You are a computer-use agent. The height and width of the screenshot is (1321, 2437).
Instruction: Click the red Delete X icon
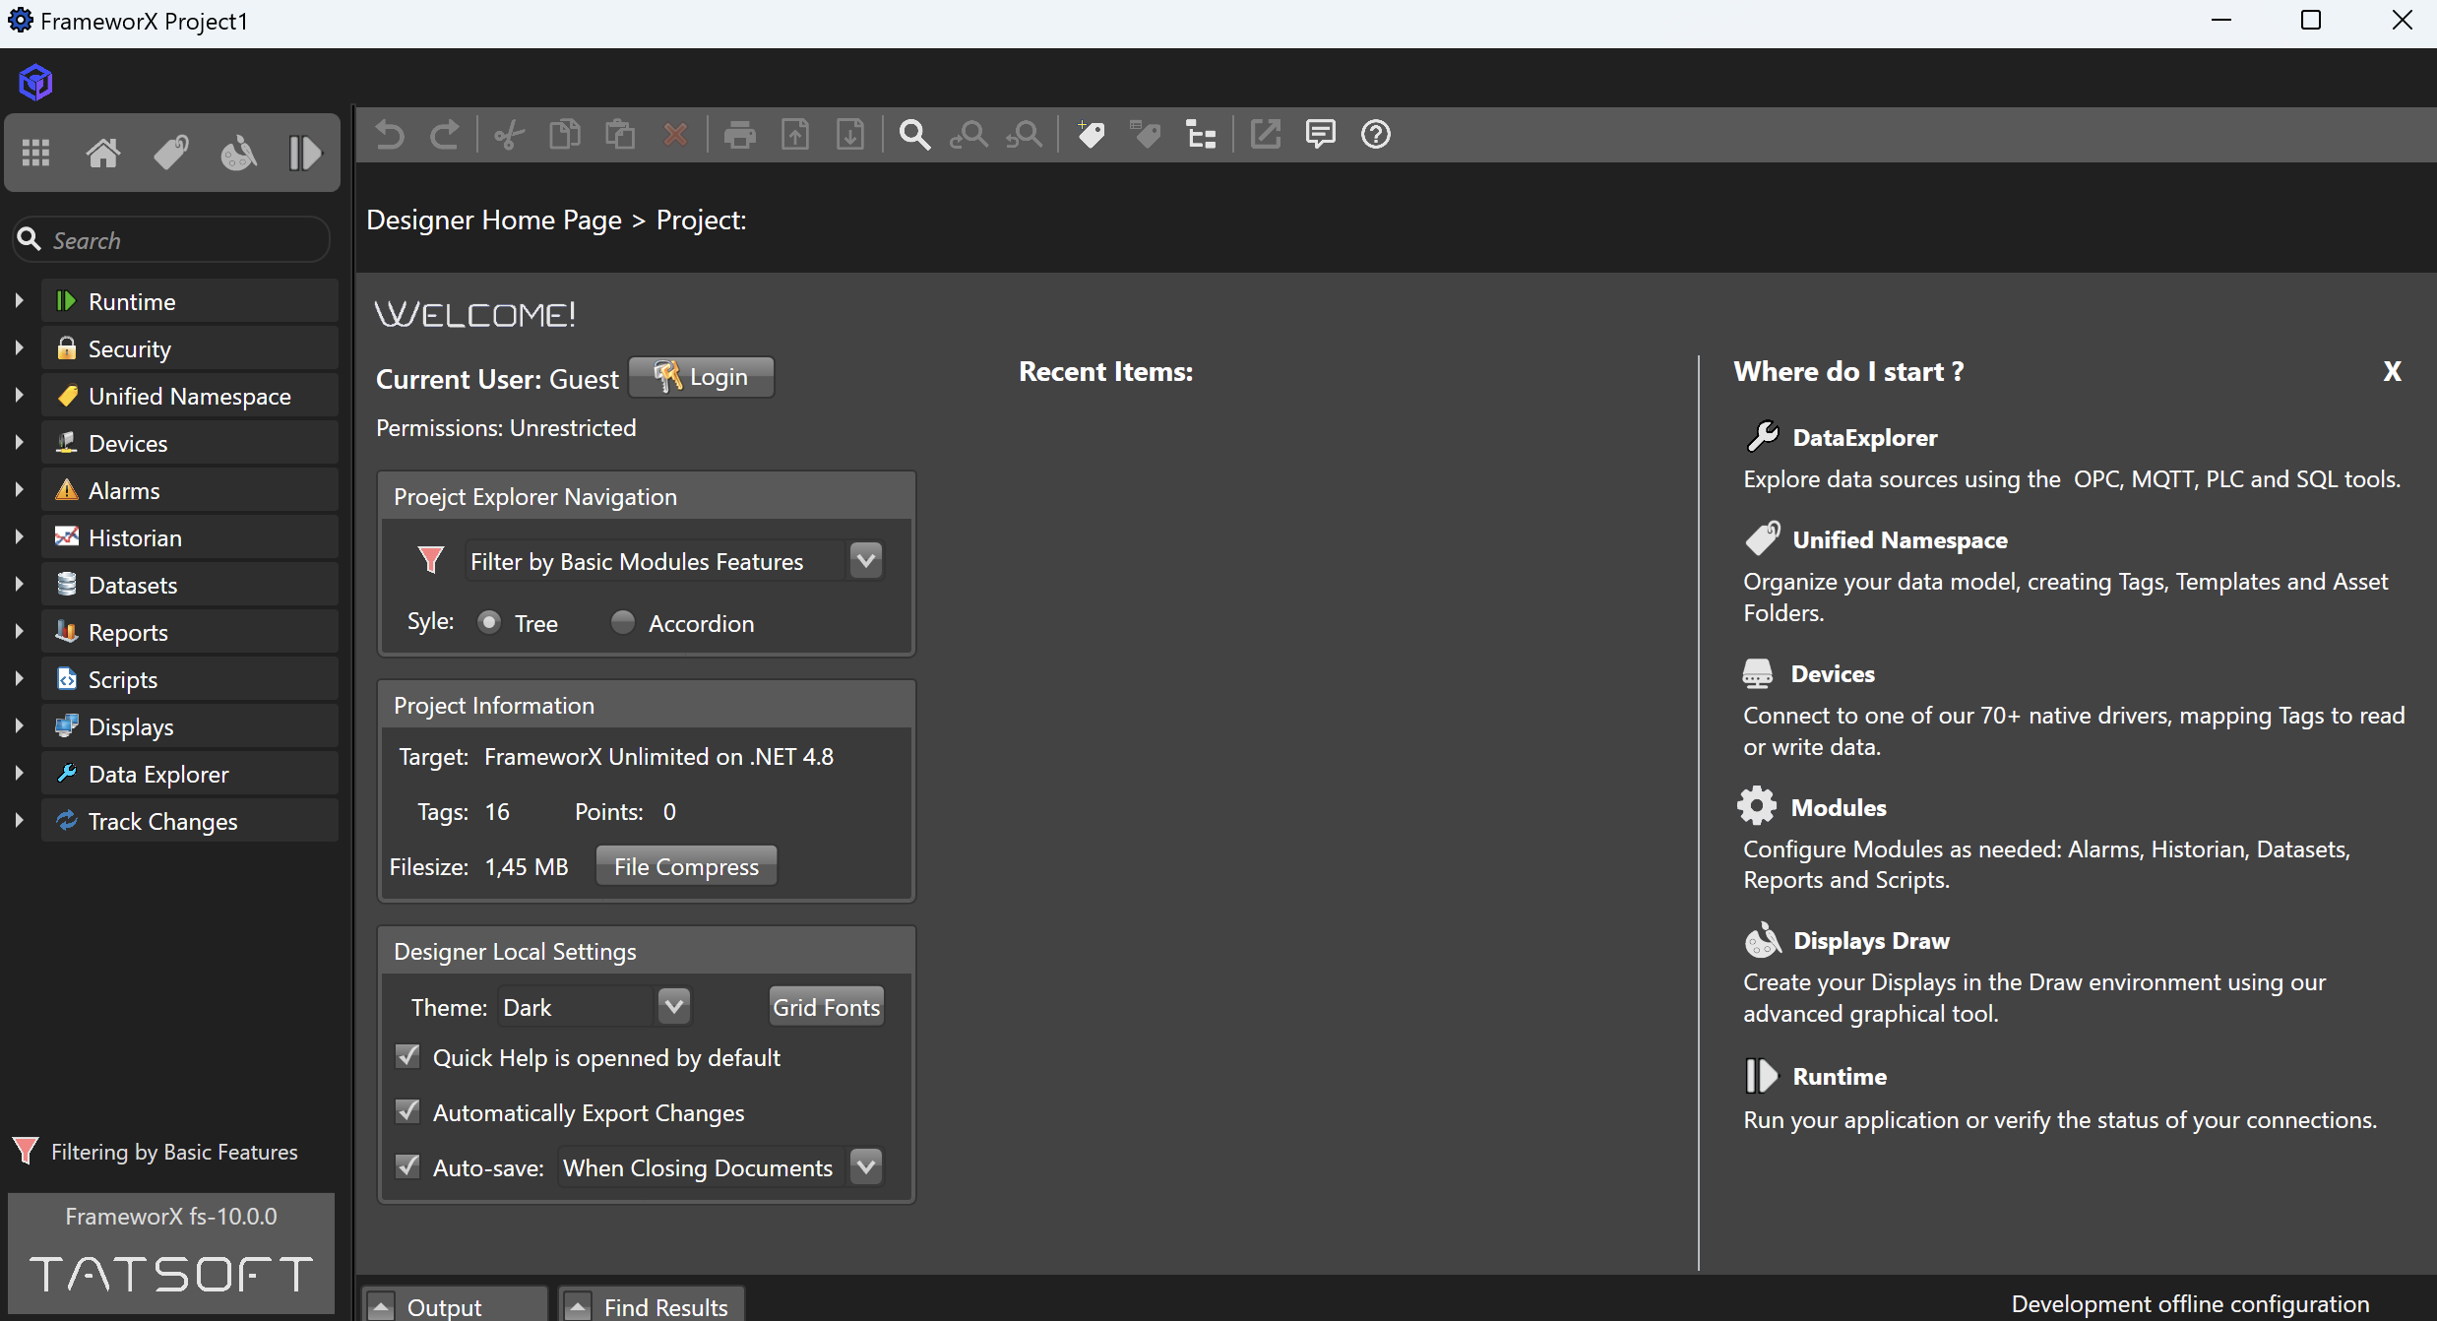(675, 134)
